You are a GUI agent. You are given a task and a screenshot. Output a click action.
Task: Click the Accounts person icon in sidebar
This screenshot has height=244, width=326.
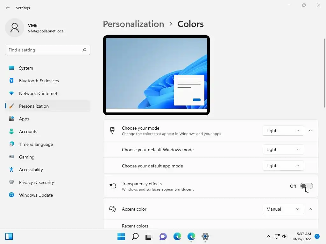coord(11,131)
